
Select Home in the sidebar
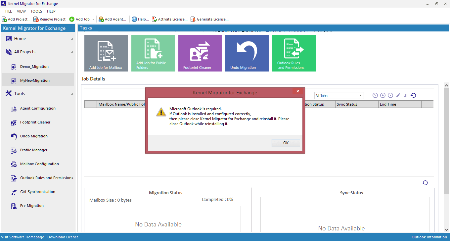(20, 38)
